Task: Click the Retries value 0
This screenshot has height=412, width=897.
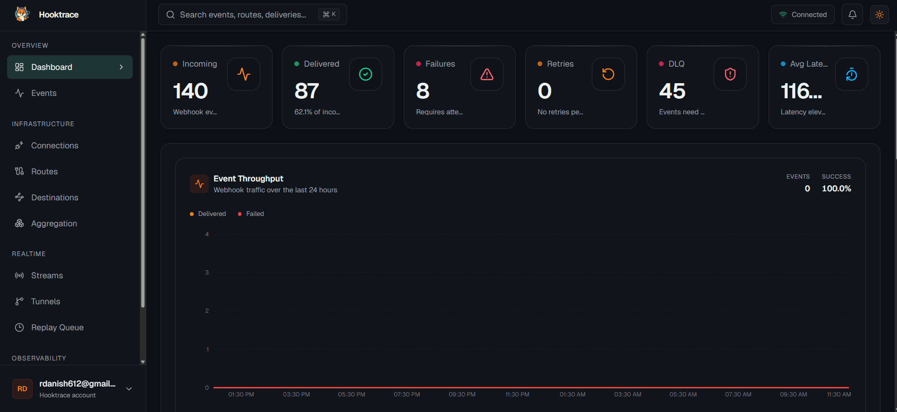Action: (545, 91)
